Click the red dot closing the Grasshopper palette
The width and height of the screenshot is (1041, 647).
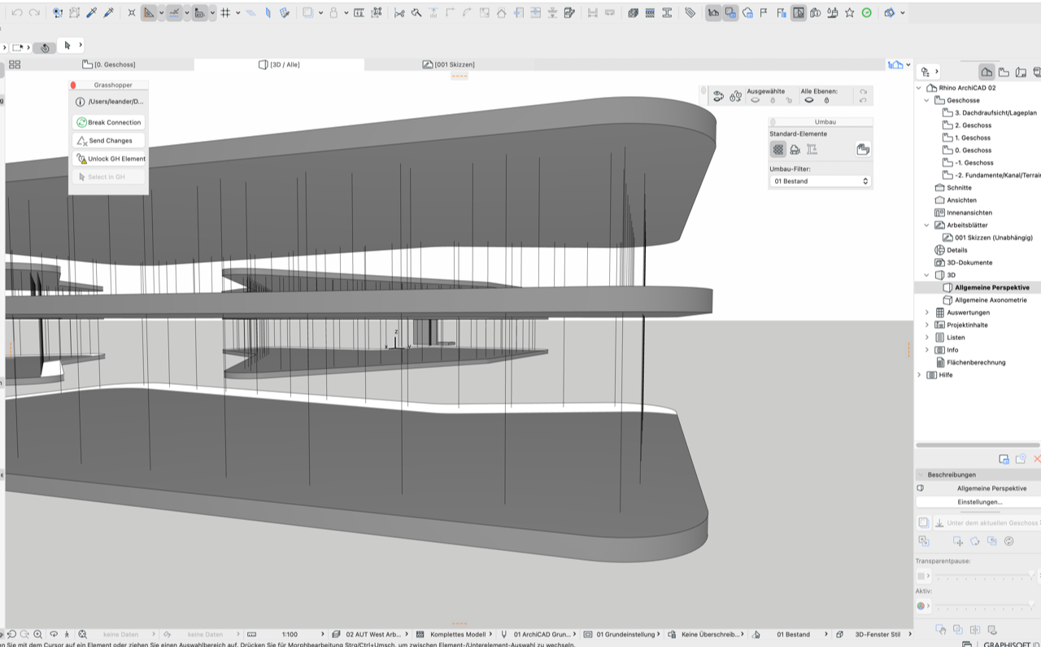click(x=73, y=85)
